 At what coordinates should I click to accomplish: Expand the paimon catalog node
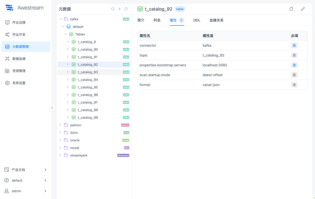[x=60, y=125]
